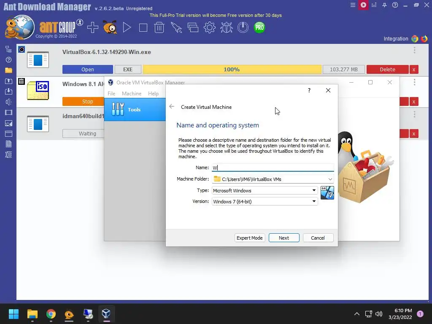The width and height of the screenshot is (432, 324).
Task: Click Open button for VirtualBox exe
Action: [x=88, y=70]
